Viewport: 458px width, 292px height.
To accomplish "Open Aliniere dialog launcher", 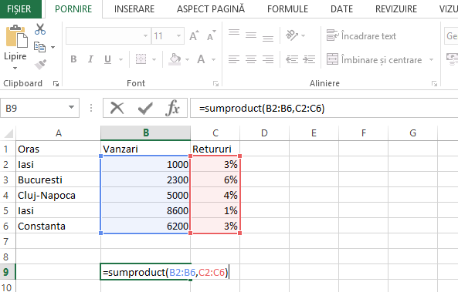I will tap(434, 84).
